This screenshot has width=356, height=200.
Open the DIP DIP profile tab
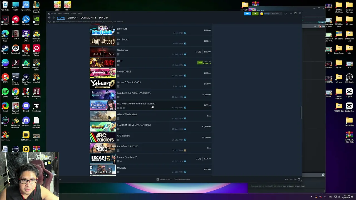(x=103, y=17)
